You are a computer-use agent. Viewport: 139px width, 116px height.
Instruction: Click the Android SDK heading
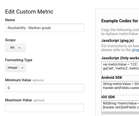[112, 78]
